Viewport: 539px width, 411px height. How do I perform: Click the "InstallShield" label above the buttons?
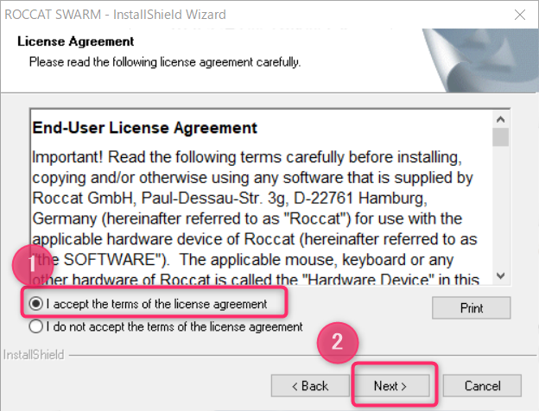tap(34, 355)
